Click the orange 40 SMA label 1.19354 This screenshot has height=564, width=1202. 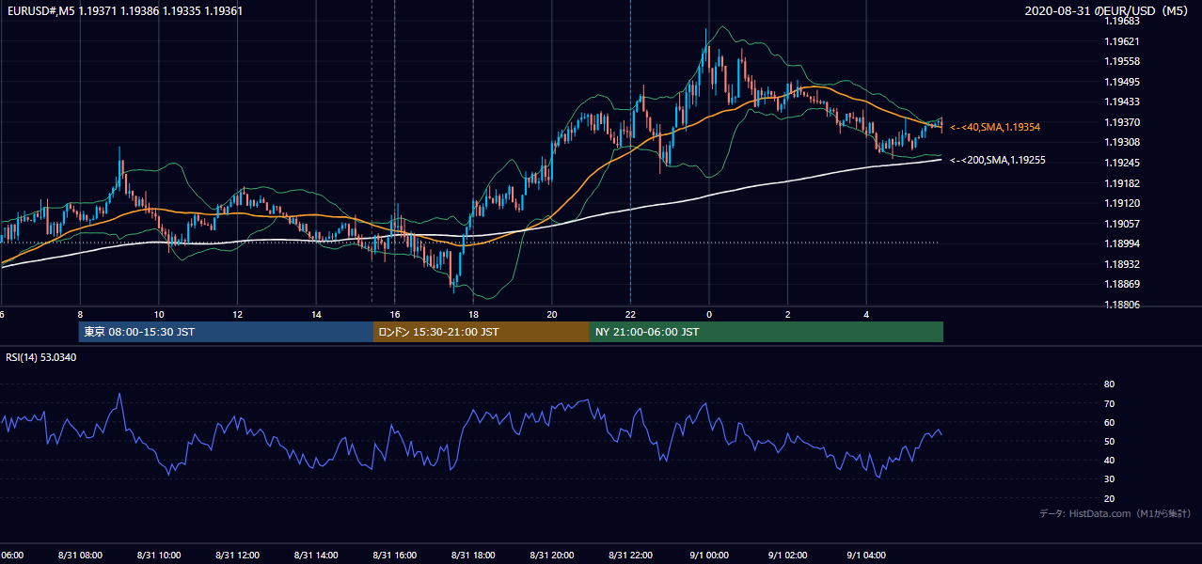[995, 127]
